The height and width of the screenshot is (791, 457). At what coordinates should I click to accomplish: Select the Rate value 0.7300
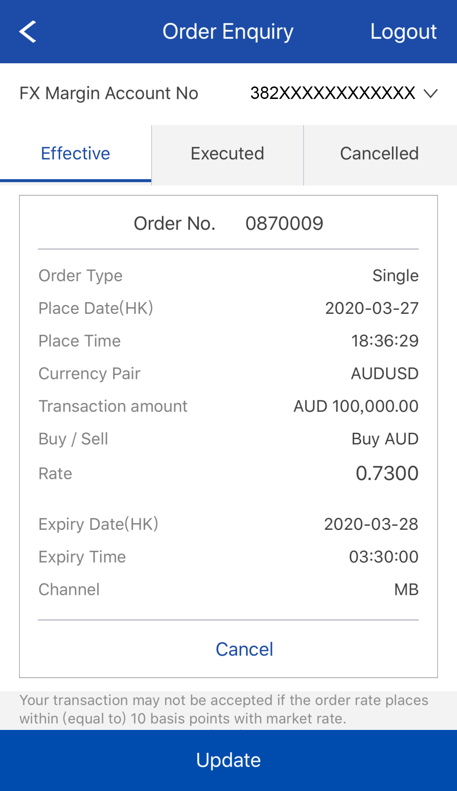[387, 473]
